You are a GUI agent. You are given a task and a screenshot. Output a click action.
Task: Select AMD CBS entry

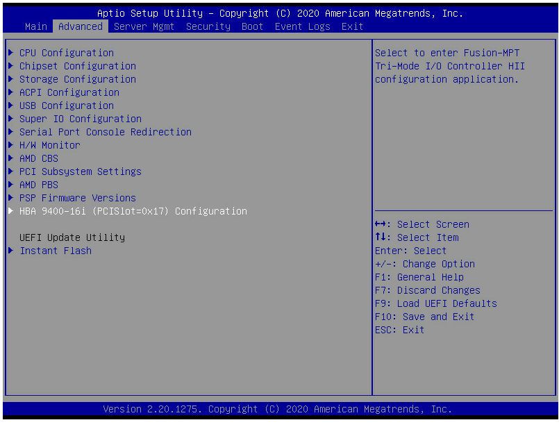[39, 158]
